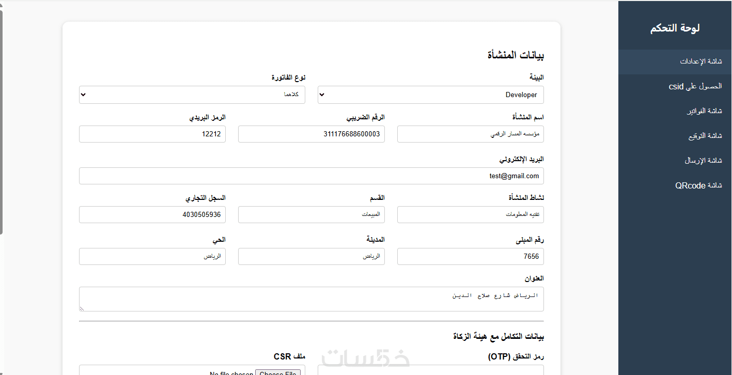Click the بيانات المنشأة heading
This screenshot has width=732, height=375.
pyautogui.click(x=516, y=55)
